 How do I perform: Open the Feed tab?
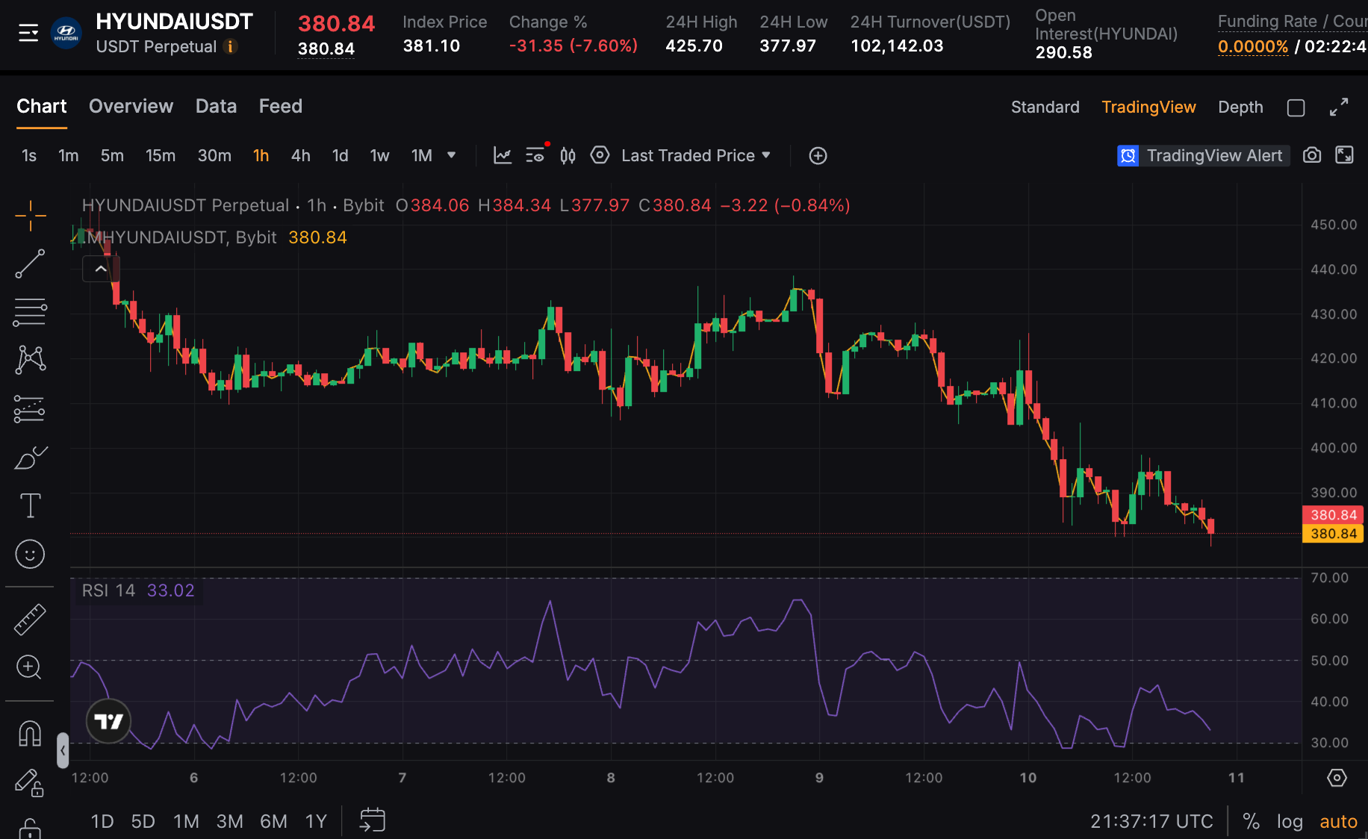(x=281, y=107)
